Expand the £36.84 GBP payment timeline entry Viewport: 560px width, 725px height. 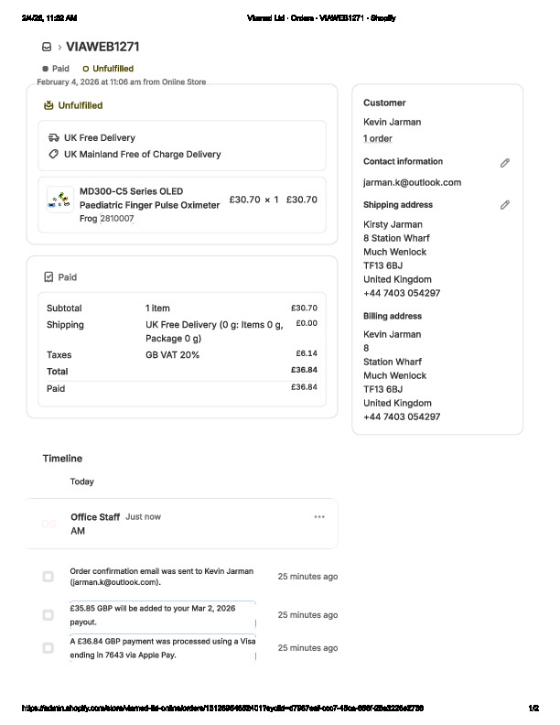pyautogui.click(x=162, y=648)
